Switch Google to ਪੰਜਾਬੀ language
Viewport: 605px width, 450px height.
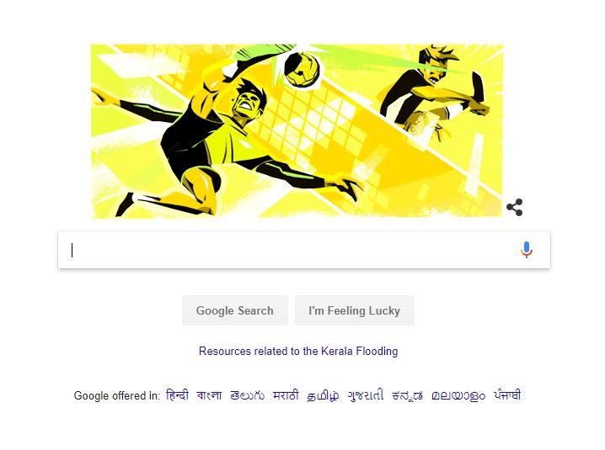point(507,395)
